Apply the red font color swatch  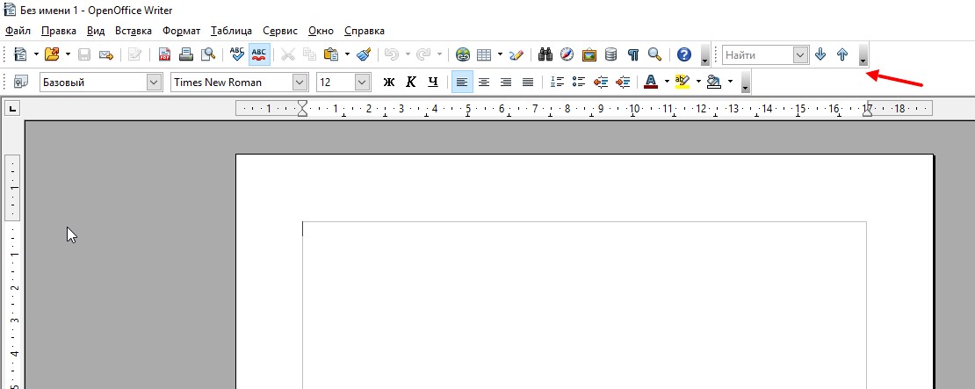(x=650, y=83)
